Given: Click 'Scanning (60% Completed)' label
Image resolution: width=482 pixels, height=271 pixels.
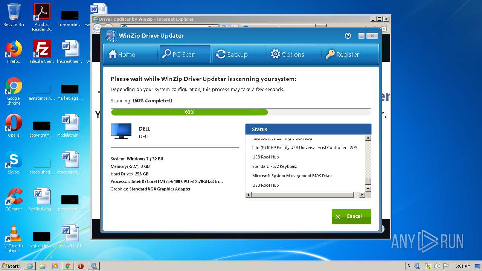Looking at the screenshot, I should pos(141,101).
